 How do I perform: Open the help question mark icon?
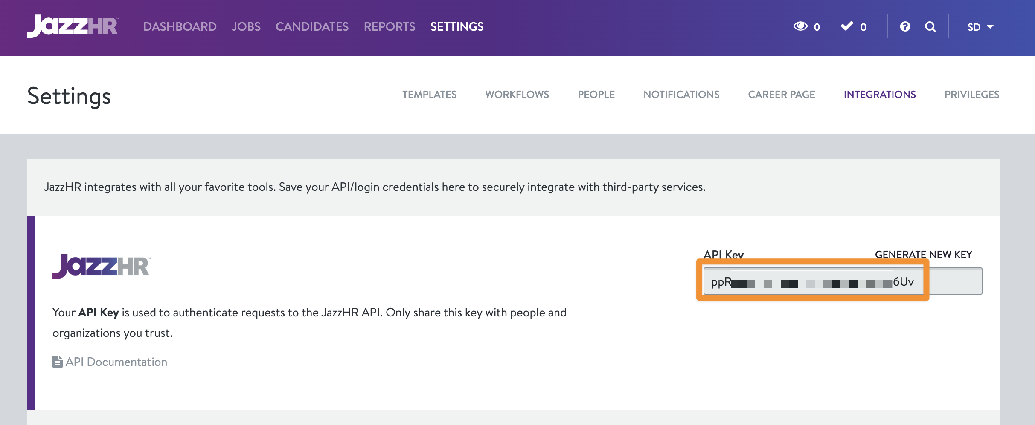(x=905, y=27)
